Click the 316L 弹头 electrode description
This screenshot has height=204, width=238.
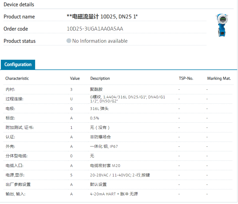tap(99, 109)
